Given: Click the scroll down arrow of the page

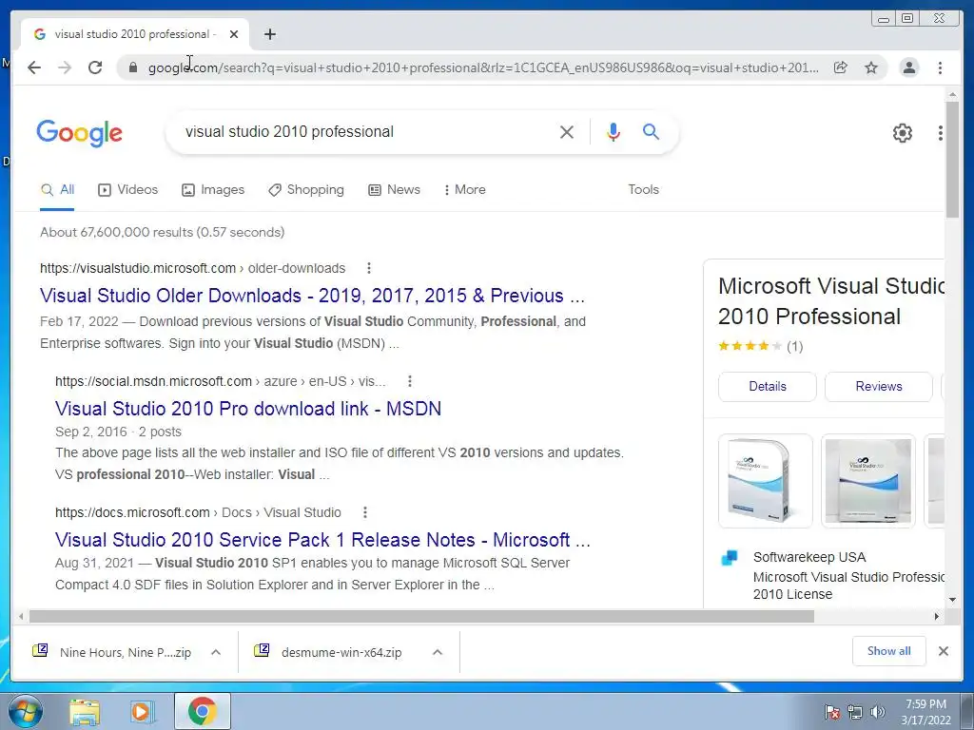Looking at the screenshot, I should (952, 600).
